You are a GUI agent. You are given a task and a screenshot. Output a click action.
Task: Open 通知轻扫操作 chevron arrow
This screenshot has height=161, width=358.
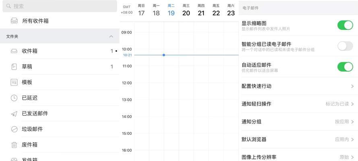pos(352,104)
